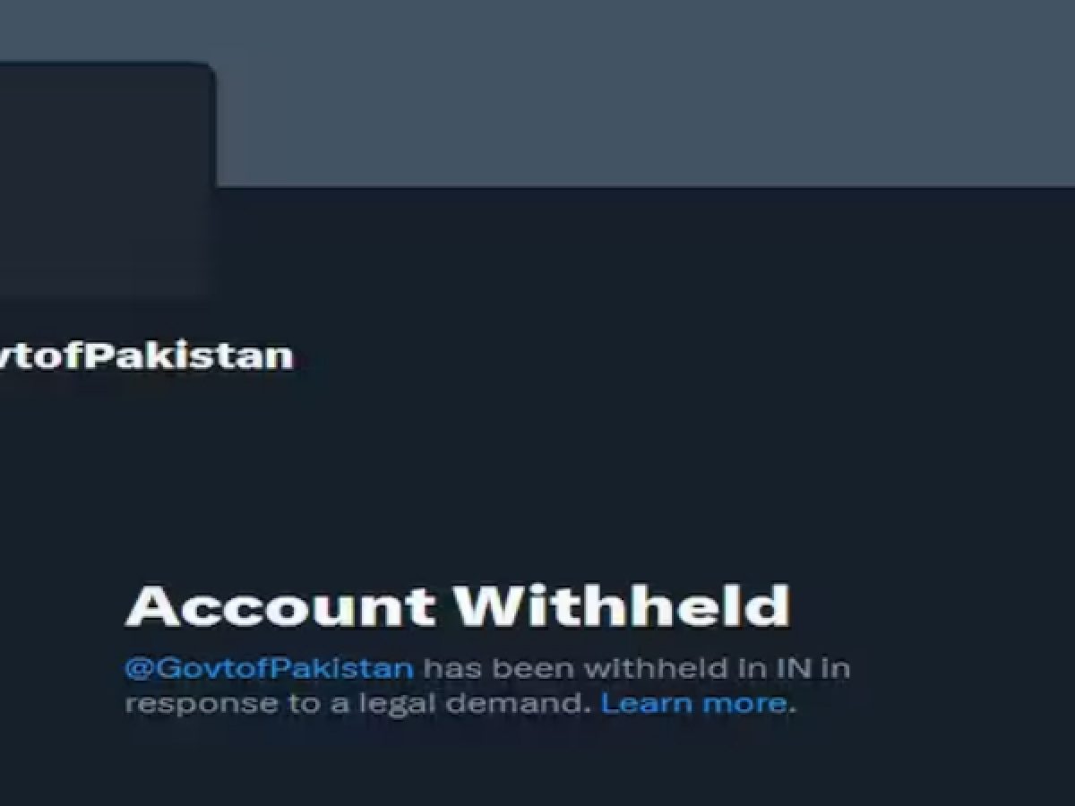
Task: Click the gray profile header banner
Action: point(645,93)
